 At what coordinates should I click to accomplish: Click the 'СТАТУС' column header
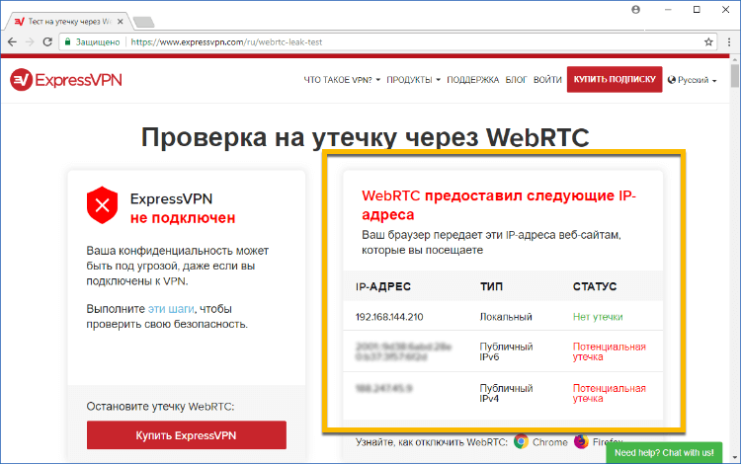(595, 286)
